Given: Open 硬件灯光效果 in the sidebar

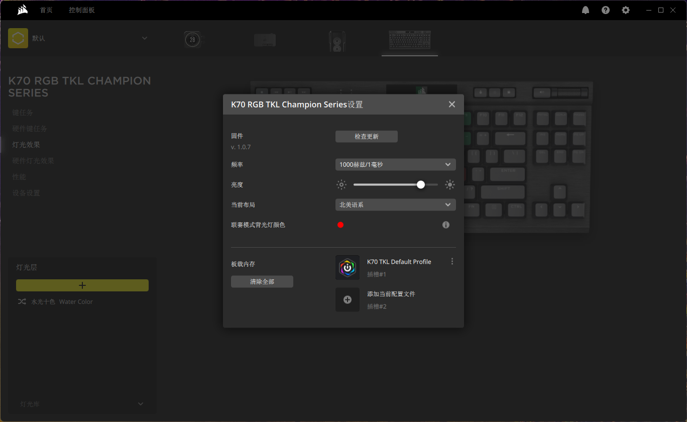Looking at the screenshot, I should (x=33, y=161).
